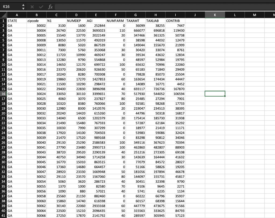Viewport: 275px width, 218px height.
Task: Select row 1 header
Action: point(3,21)
